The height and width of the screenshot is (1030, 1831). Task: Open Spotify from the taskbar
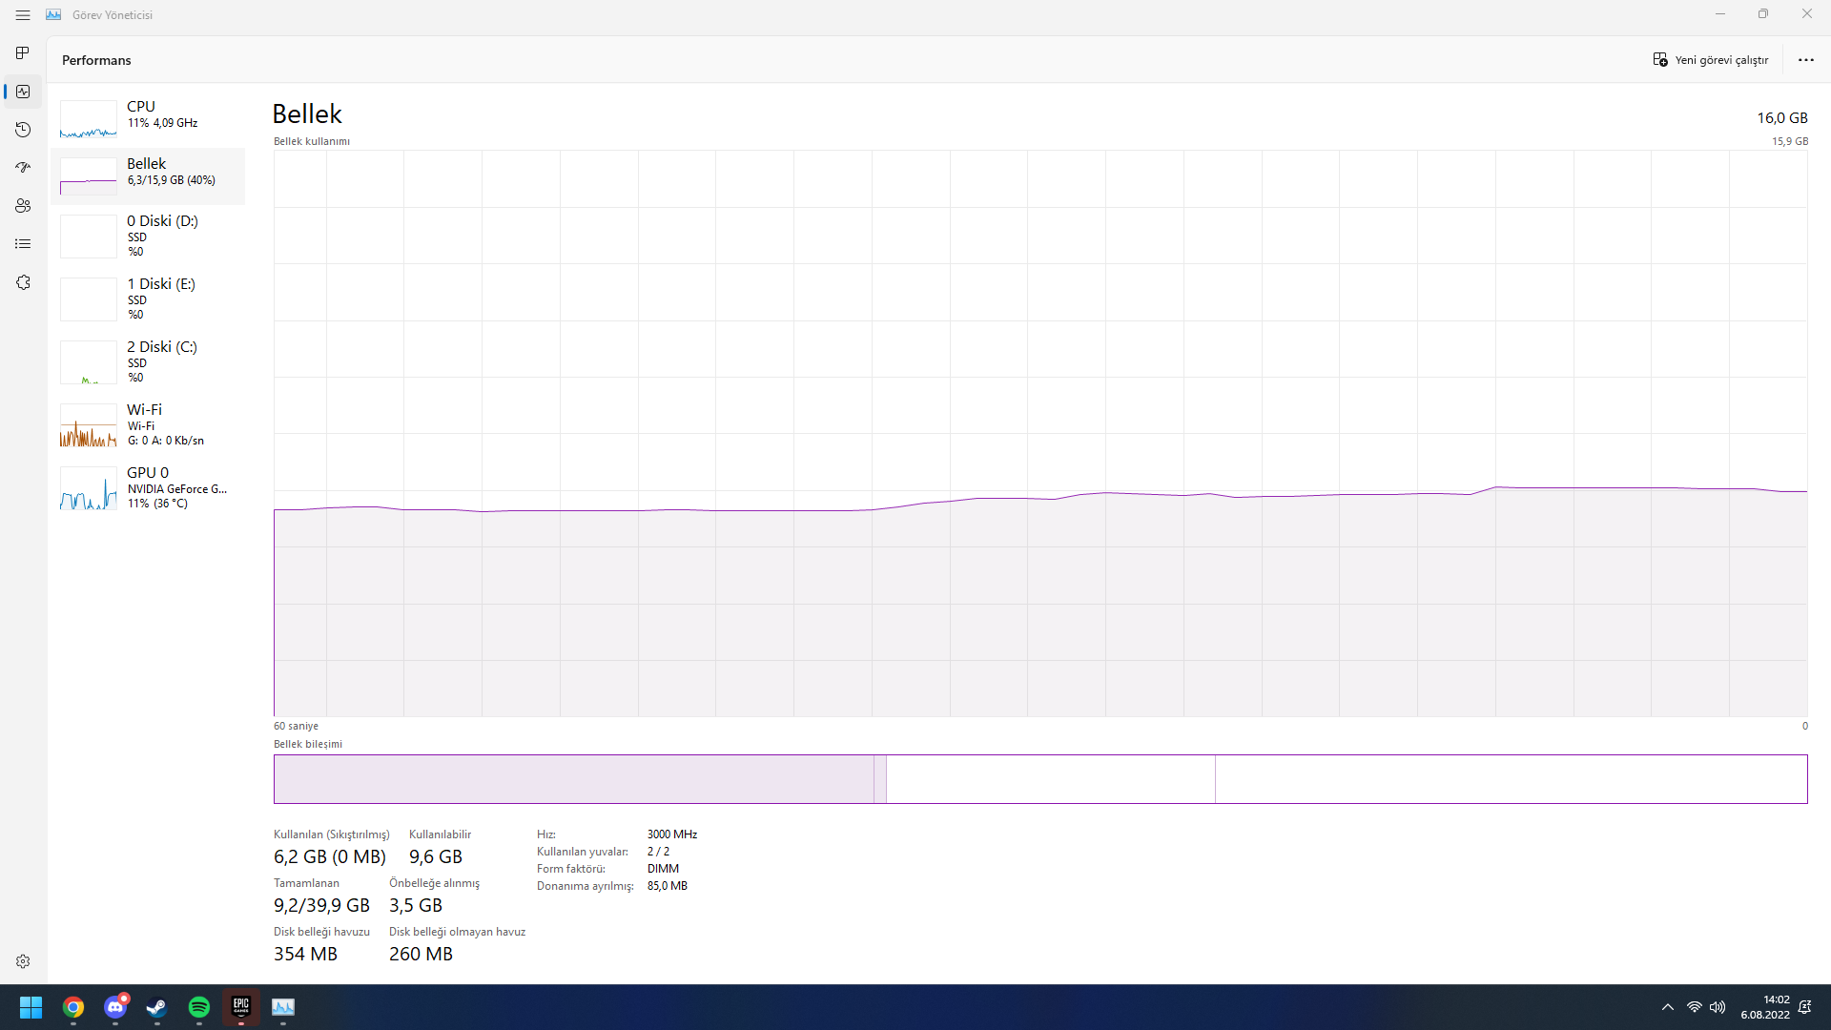coord(199,1007)
